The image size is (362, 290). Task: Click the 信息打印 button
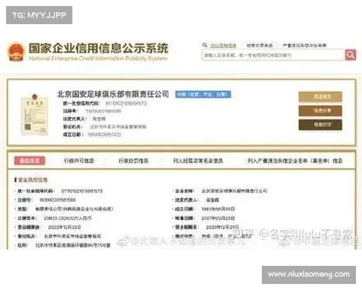pyautogui.click(x=320, y=124)
